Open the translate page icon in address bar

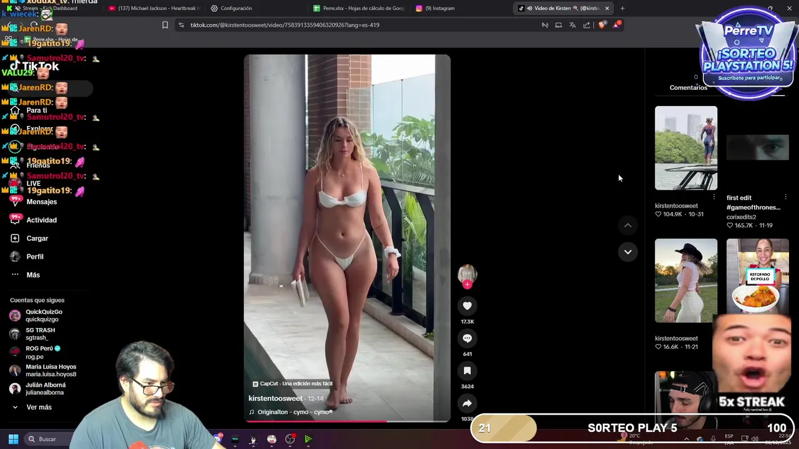click(572, 25)
